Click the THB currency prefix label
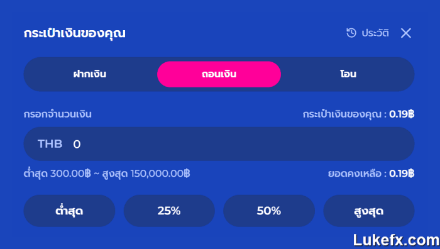440x249 pixels. (50, 144)
